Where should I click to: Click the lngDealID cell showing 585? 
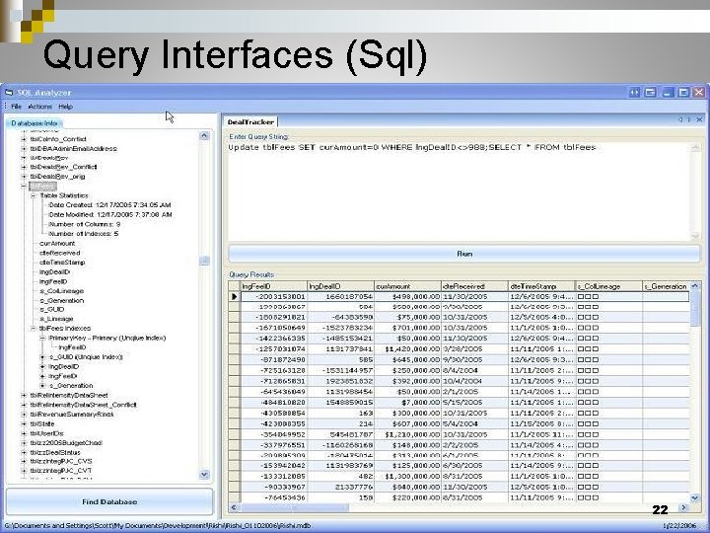click(340, 360)
